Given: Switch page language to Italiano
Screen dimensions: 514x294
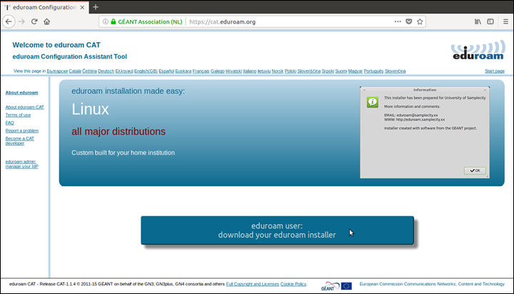Looking at the screenshot, I should [249, 71].
